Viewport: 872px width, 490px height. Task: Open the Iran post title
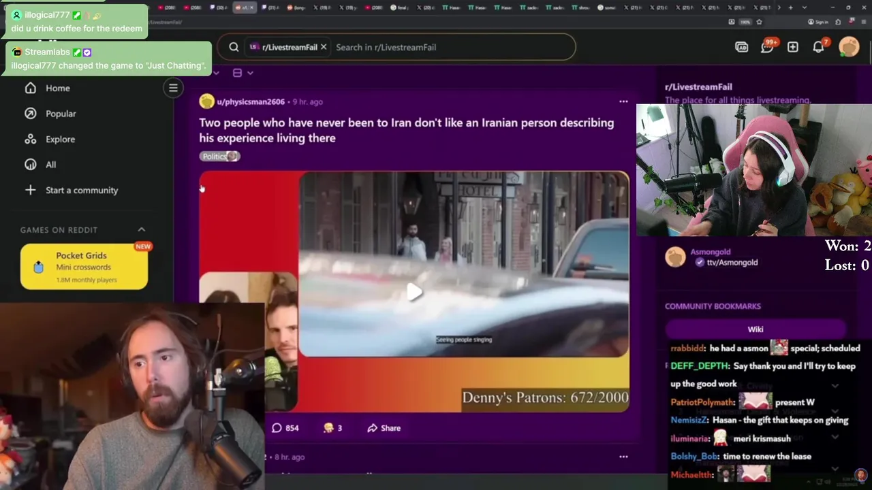pos(406,130)
